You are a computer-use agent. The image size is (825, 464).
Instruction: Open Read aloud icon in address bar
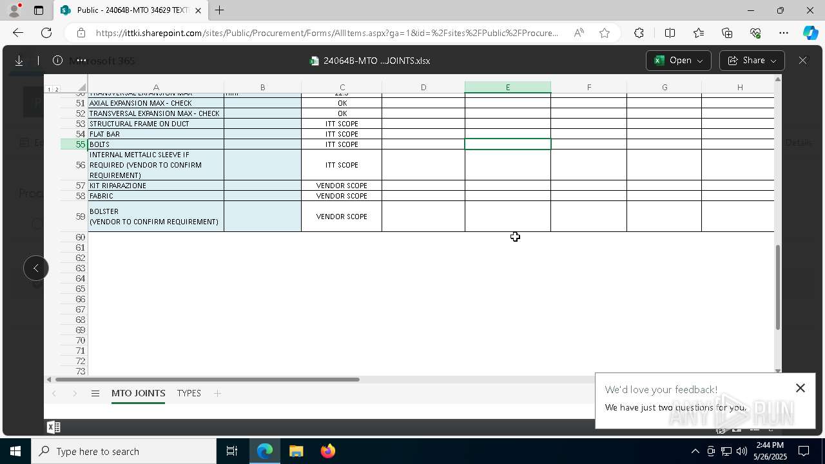coord(579,33)
